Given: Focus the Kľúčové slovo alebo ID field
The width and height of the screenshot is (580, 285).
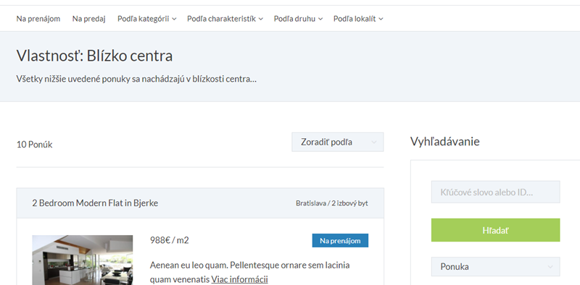Looking at the screenshot, I should pos(496,192).
